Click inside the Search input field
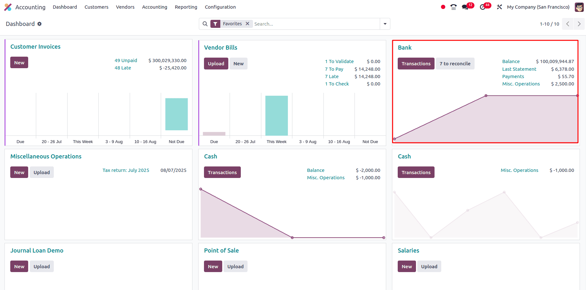586x290 pixels. coord(304,24)
